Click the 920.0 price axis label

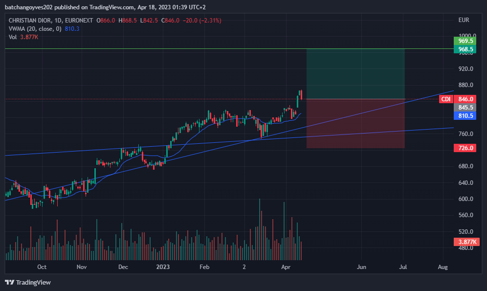tap(466, 68)
